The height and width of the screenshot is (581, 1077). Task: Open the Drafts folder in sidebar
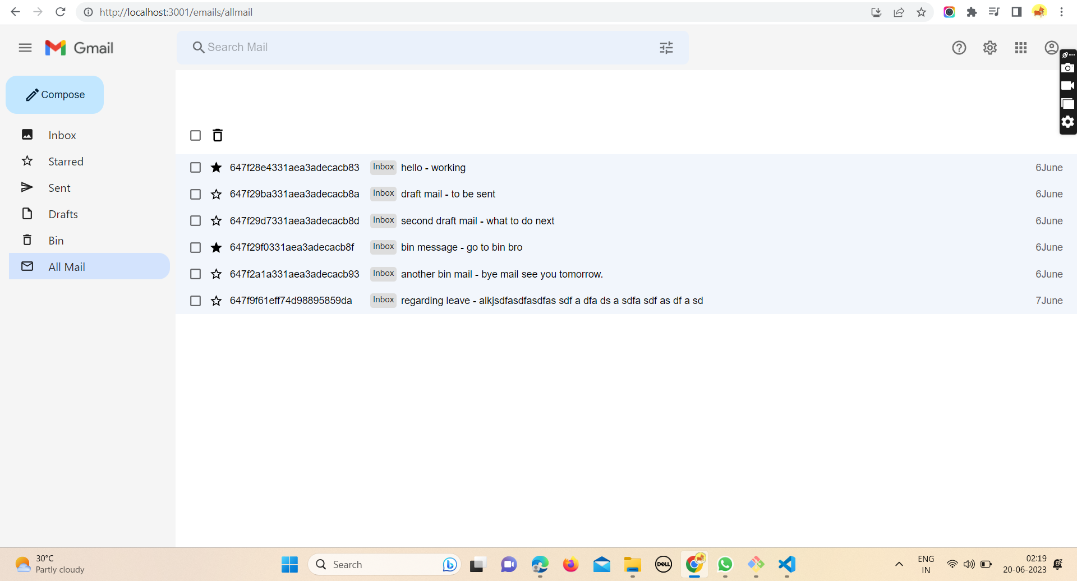63,214
